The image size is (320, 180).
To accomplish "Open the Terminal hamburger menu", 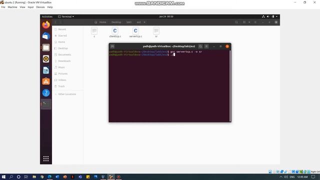I will click(206, 46).
